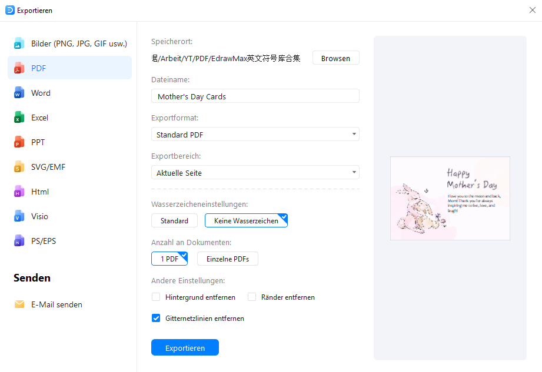542x372 pixels.
Task: Click the PPT presentation icon
Action: click(x=19, y=142)
